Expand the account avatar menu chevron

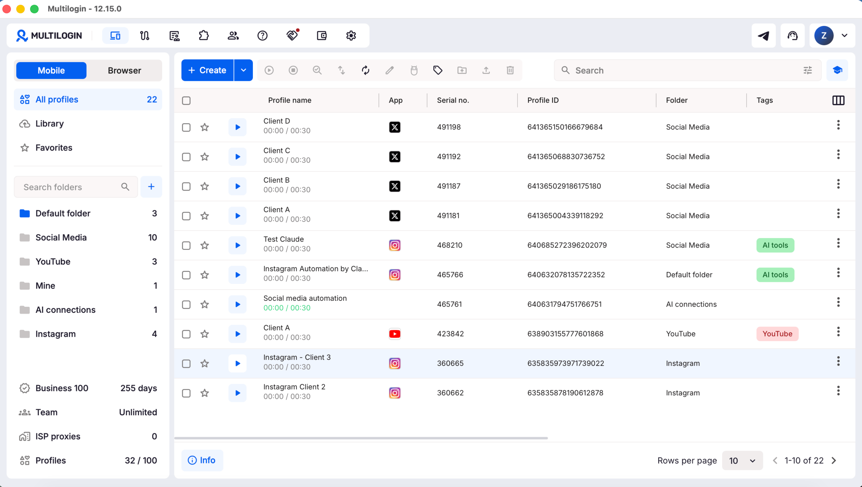click(x=844, y=35)
